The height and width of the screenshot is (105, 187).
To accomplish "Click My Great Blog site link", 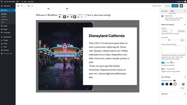I will click(x=10, y=1).
